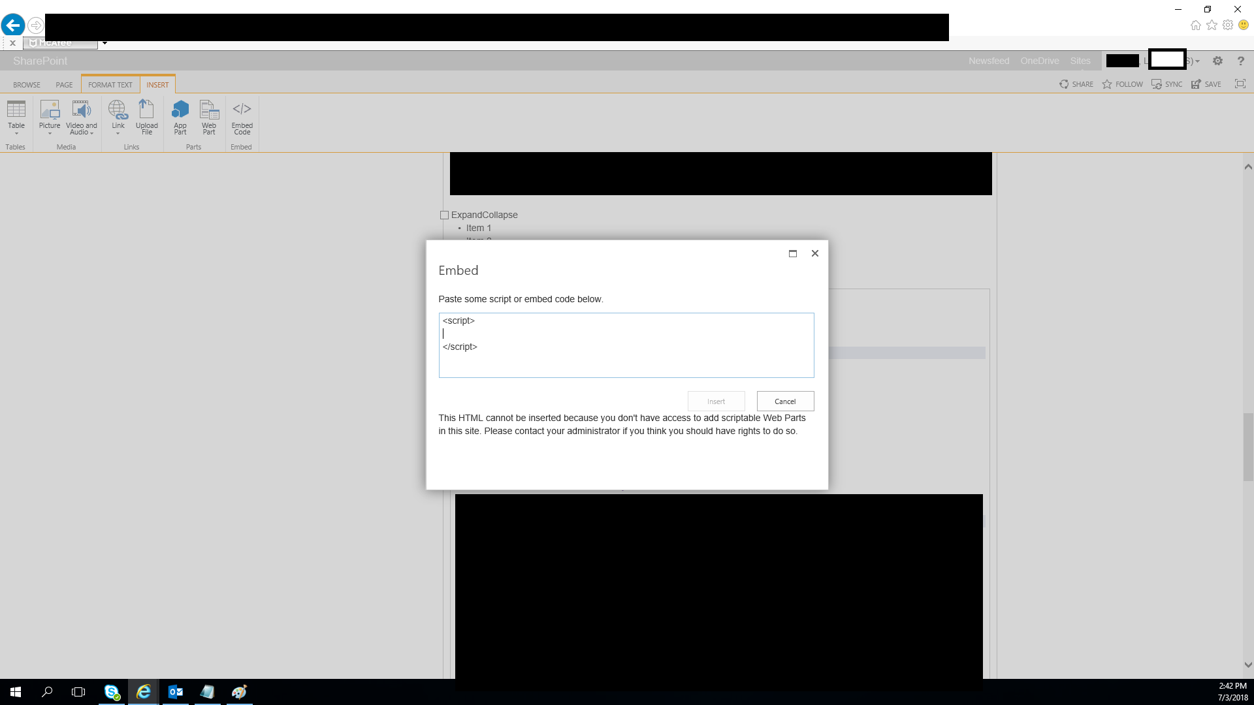Share this page

pos(1076,84)
